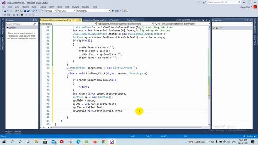Open the Debug menu
Screen dimensions: 258x145
pos(42,7)
